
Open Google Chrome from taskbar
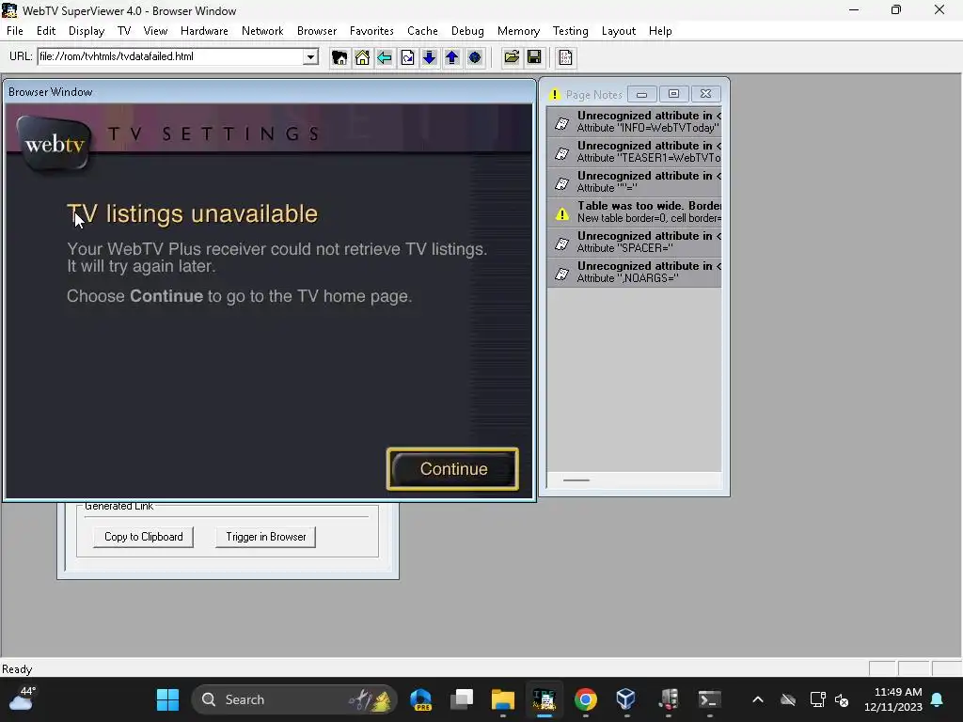[585, 699]
